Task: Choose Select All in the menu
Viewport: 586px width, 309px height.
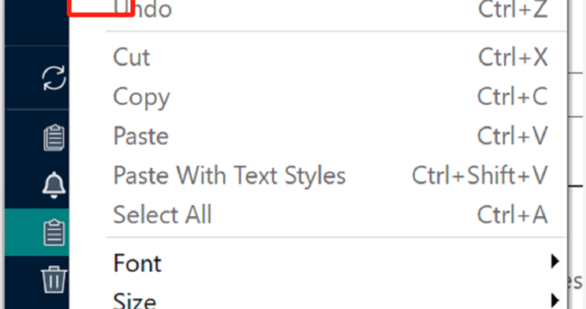Action: (x=162, y=215)
